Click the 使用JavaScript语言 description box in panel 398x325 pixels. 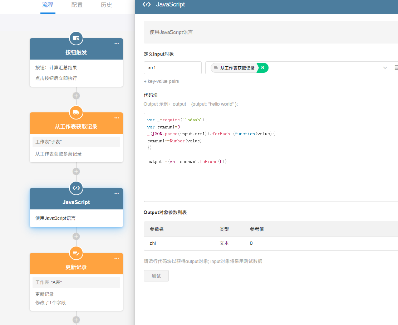point(271,32)
